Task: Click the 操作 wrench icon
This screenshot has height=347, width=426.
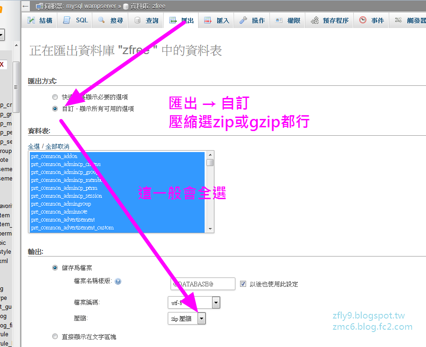Action: pos(243,20)
